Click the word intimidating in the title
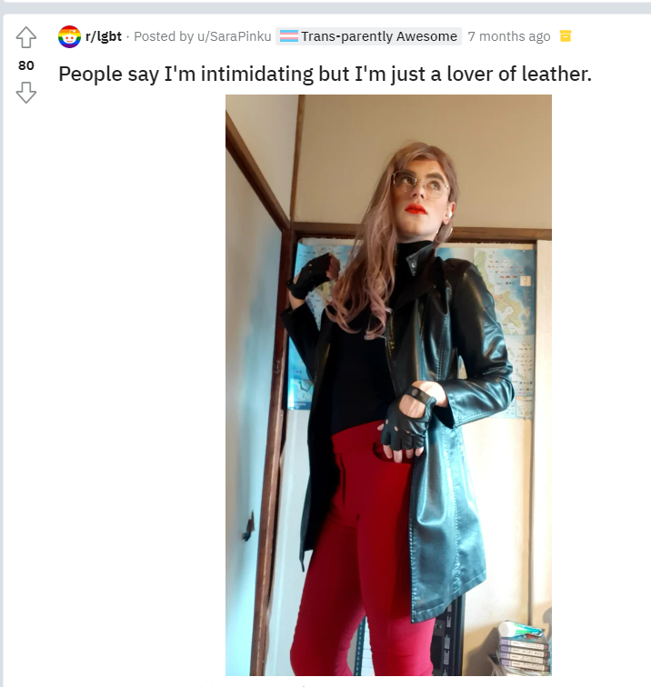This screenshot has height=687, width=651. (x=257, y=74)
